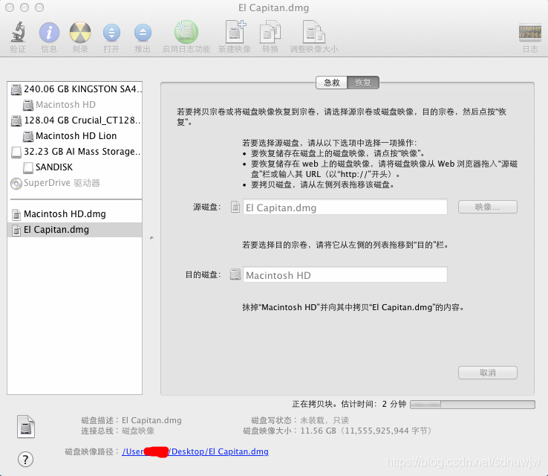Switch to the First Aid (急救) tab
548x476 pixels.
click(x=332, y=83)
